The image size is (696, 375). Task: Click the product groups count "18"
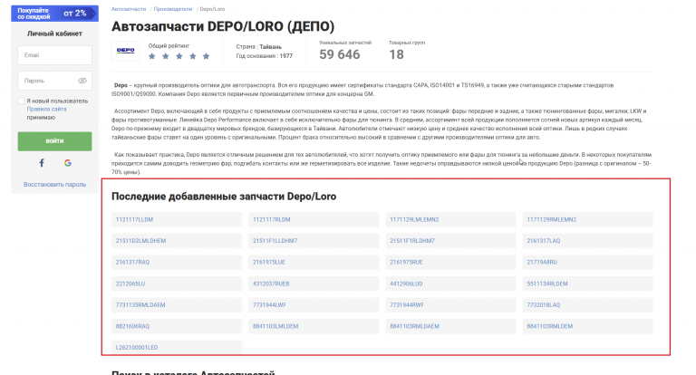coord(396,54)
